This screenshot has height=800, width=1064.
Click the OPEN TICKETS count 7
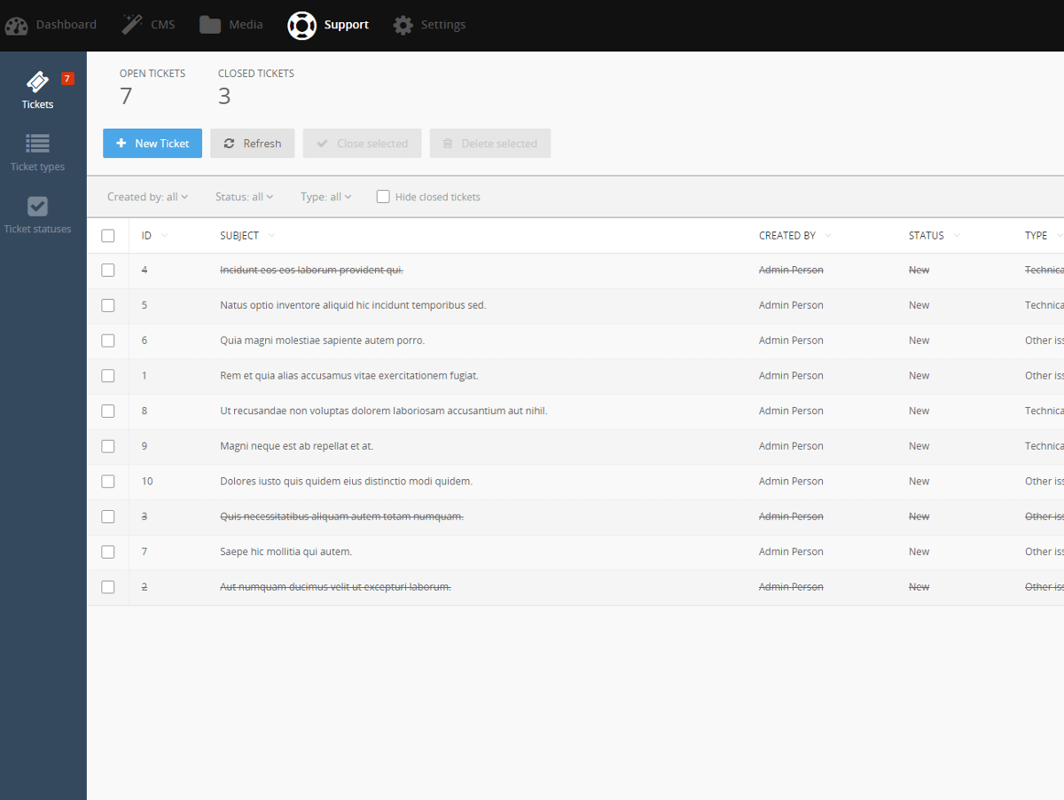pos(126,96)
